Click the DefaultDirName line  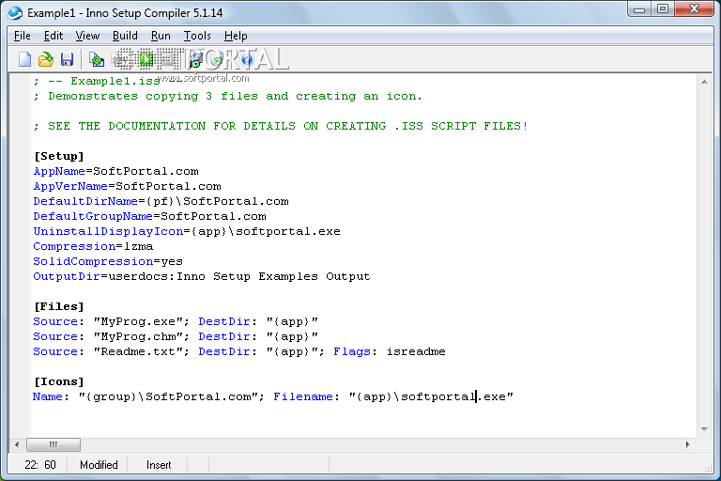[161, 201]
